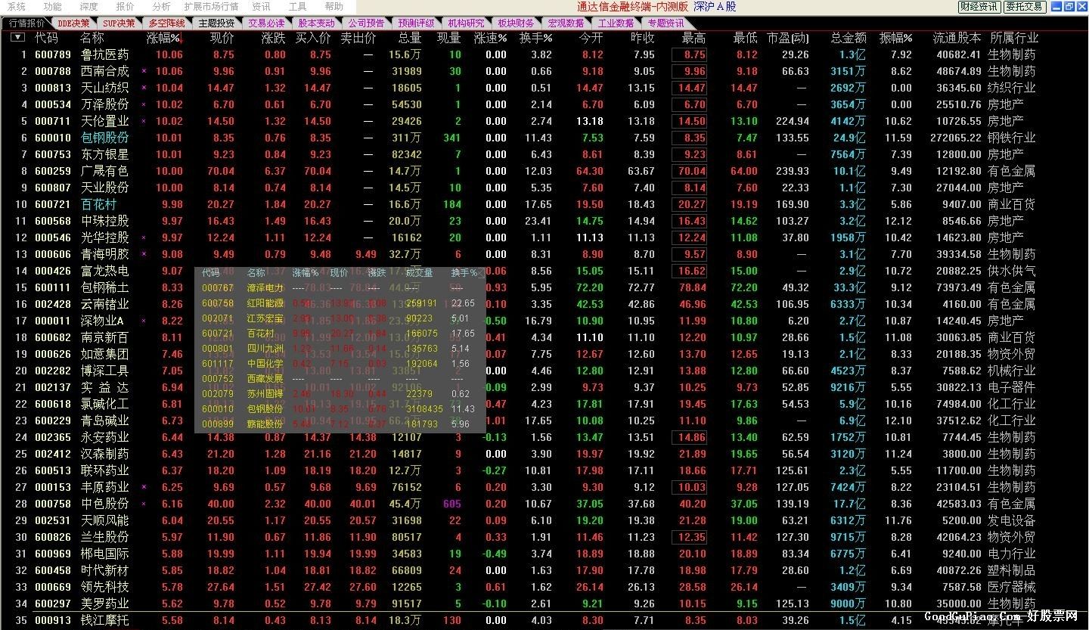Screen dimensions: 1089x630
Task: Open the column list dropdown arrow beside 代码
Action: click(x=17, y=37)
